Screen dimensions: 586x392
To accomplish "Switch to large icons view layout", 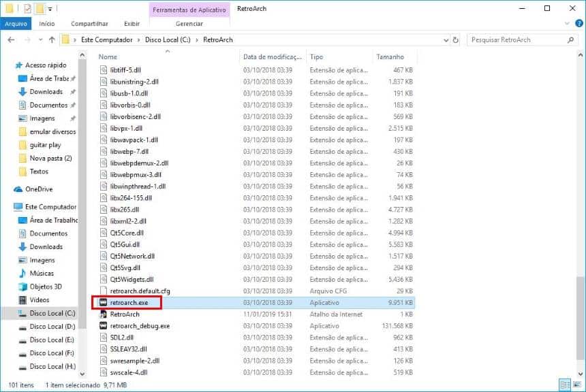I will pyautogui.click(x=577, y=385).
